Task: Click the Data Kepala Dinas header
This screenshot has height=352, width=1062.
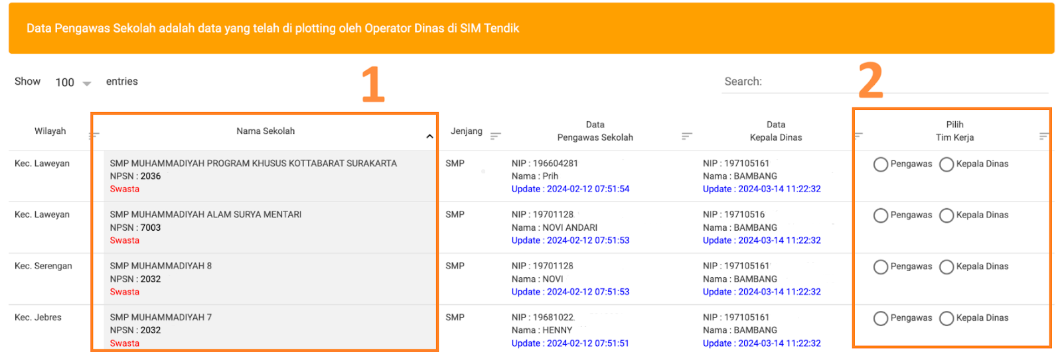Action: pyautogui.click(x=776, y=131)
